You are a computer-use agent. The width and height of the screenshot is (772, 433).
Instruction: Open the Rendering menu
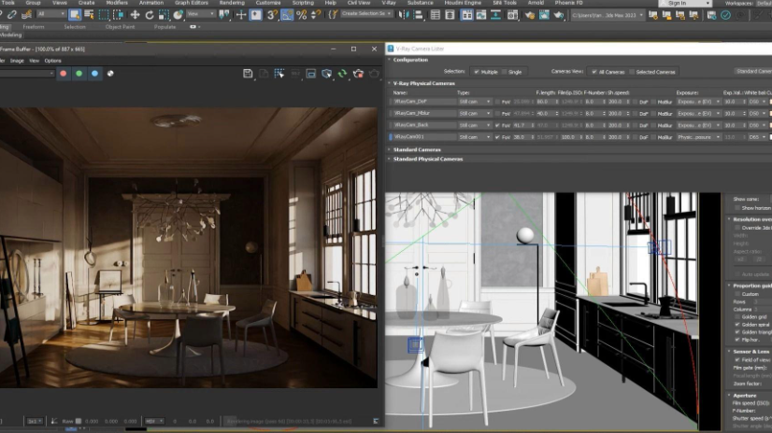pyautogui.click(x=232, y=3)
